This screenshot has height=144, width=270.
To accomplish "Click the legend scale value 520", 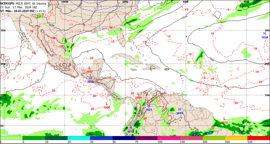I will coord(250,142).
